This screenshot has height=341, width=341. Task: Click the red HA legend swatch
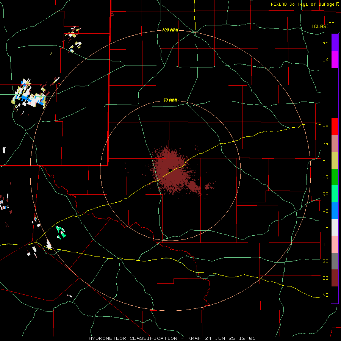[335, 127]
